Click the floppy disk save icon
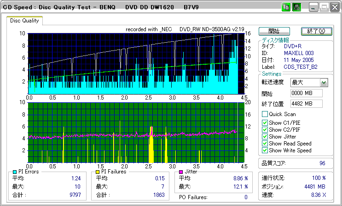Screen dimensions: 342x206 297,7
